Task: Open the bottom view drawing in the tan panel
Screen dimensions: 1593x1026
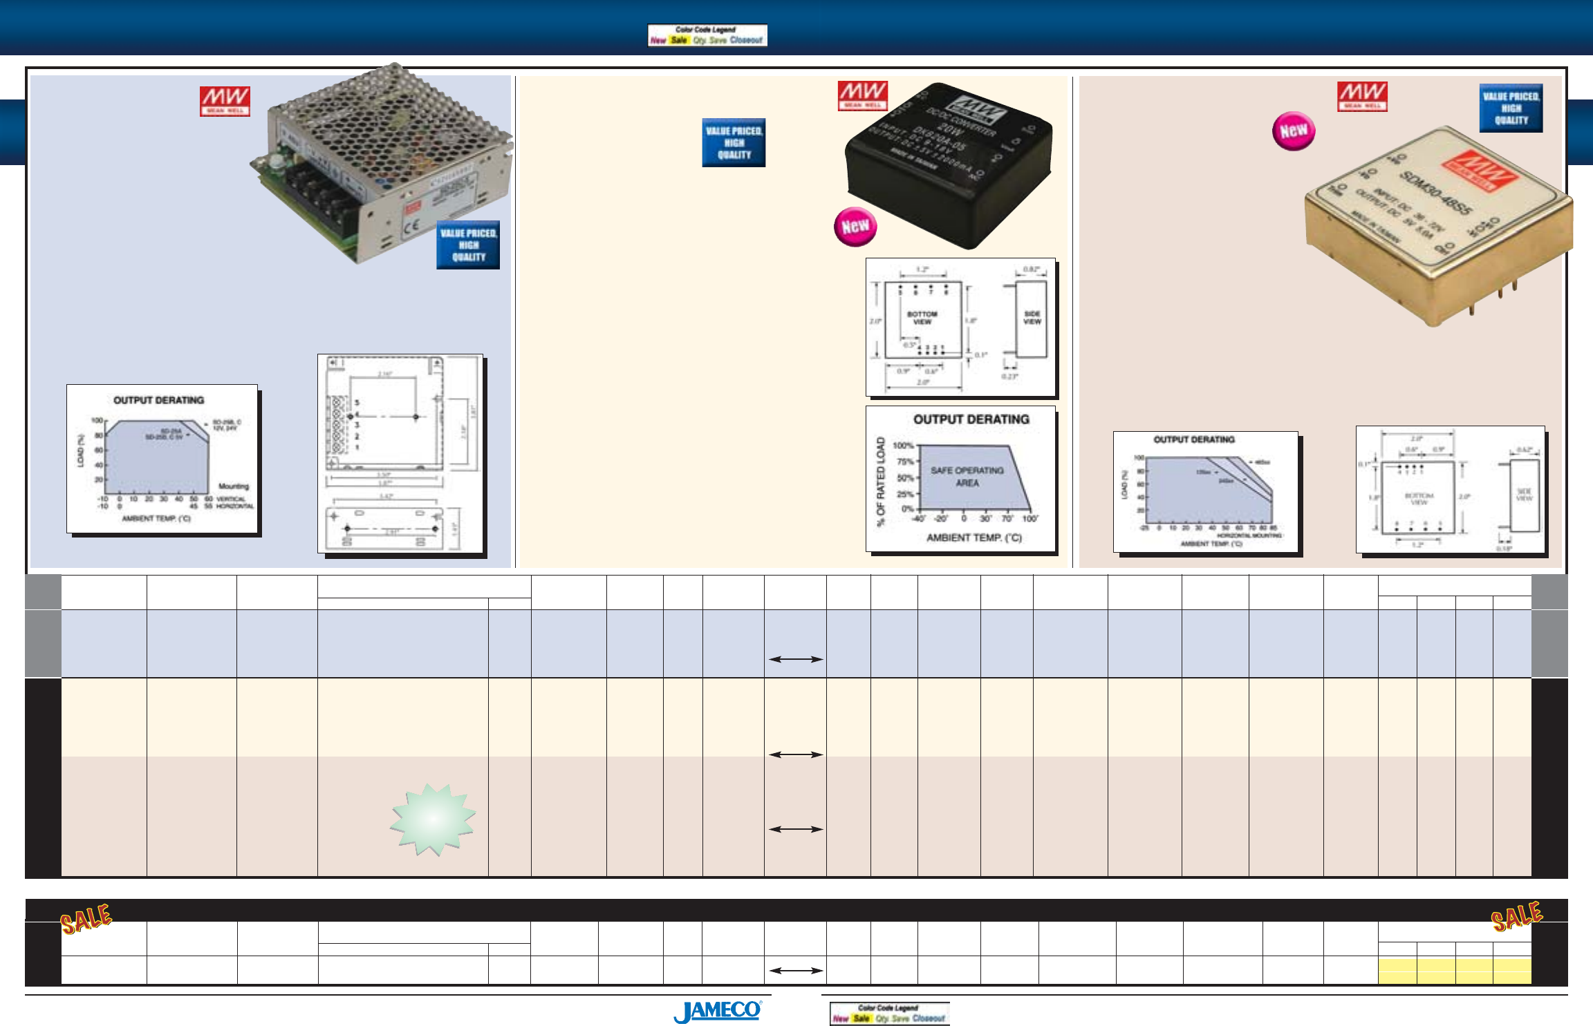Action: pos(1450,489)
